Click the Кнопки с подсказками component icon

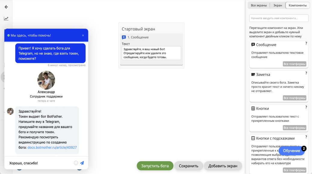(253, 138)
